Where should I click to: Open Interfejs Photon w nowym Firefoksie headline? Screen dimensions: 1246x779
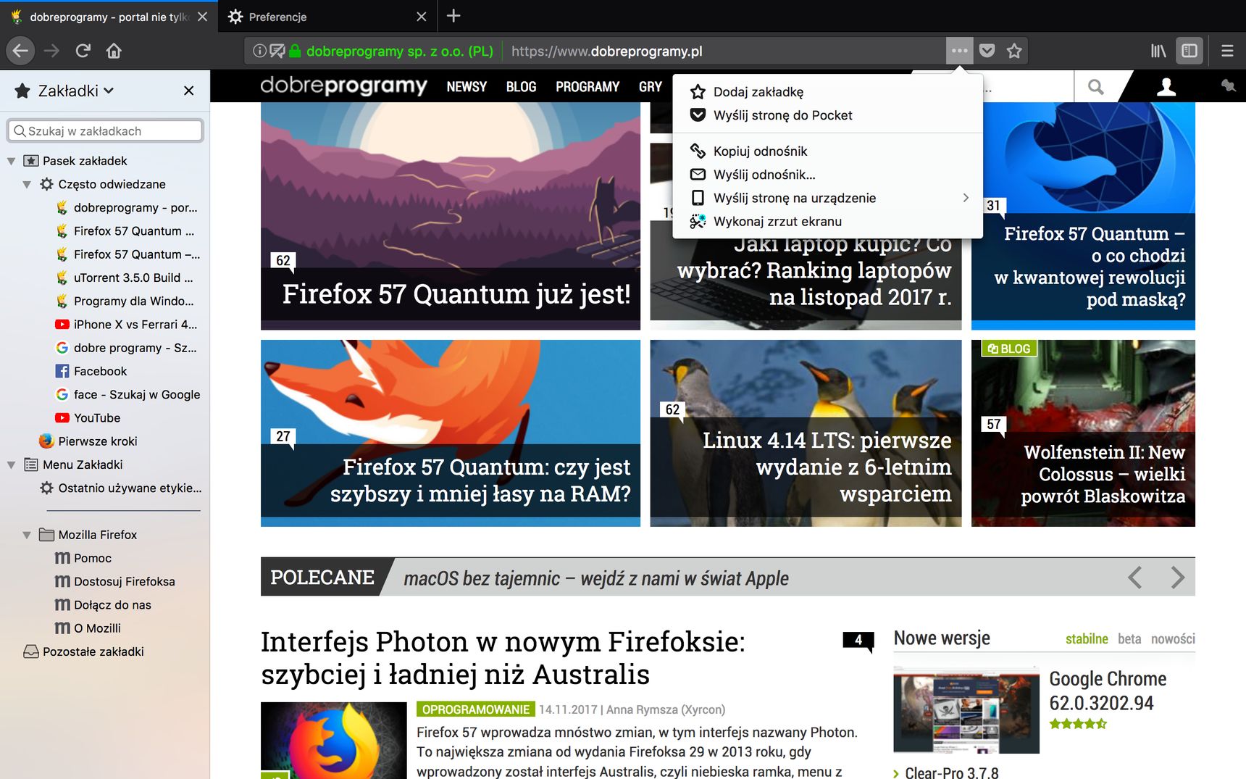click(503, 658)
